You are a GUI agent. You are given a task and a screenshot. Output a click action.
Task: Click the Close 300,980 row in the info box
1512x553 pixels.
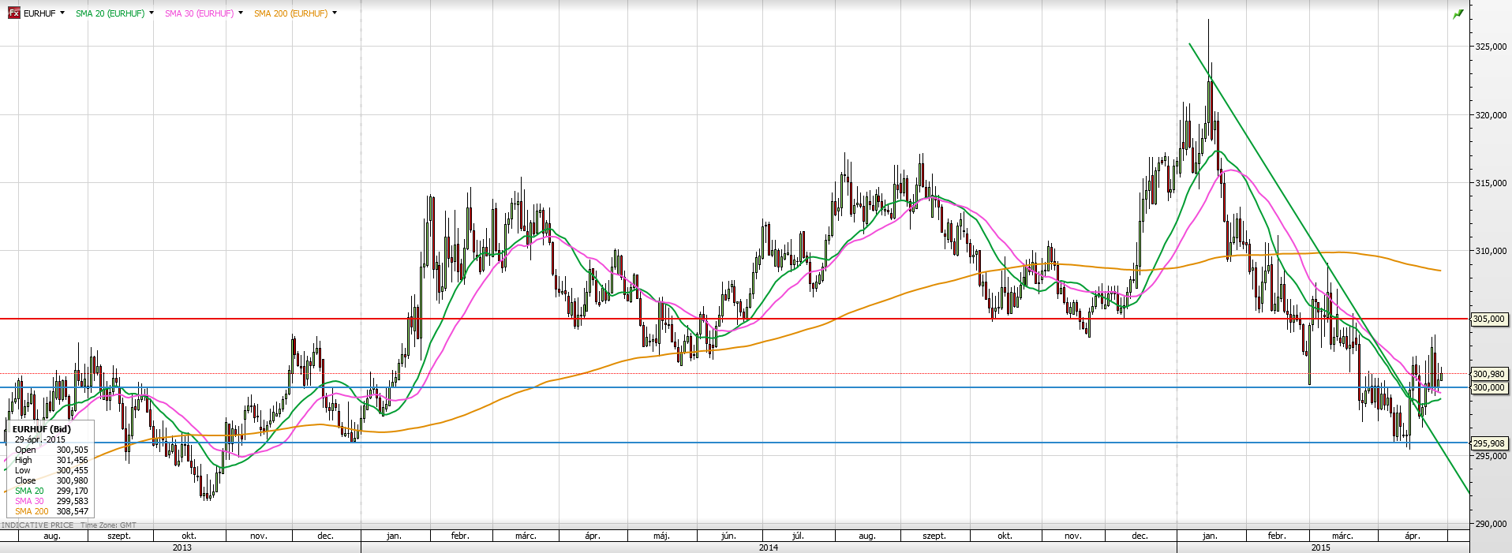51,480
